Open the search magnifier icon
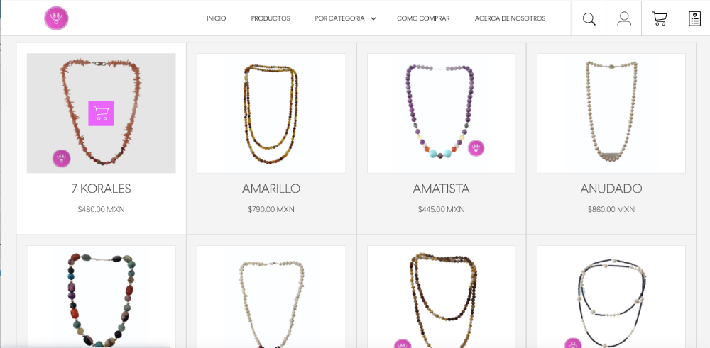 (x=589, y=19)
